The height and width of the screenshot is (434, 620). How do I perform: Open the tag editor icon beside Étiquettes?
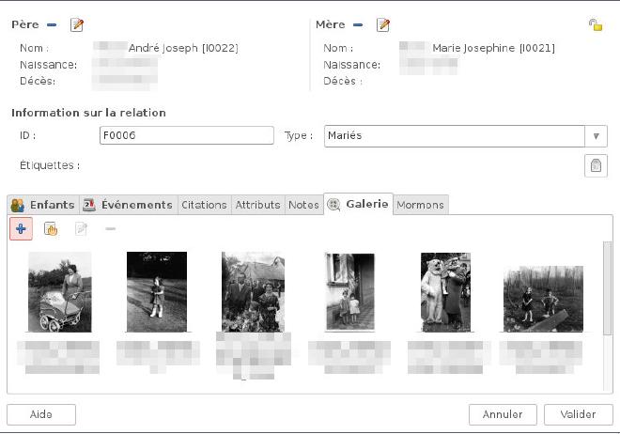[x=595, y=165]
